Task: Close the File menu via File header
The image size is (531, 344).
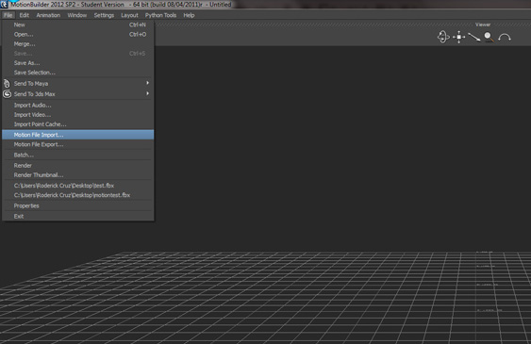Action: point(8,15)
